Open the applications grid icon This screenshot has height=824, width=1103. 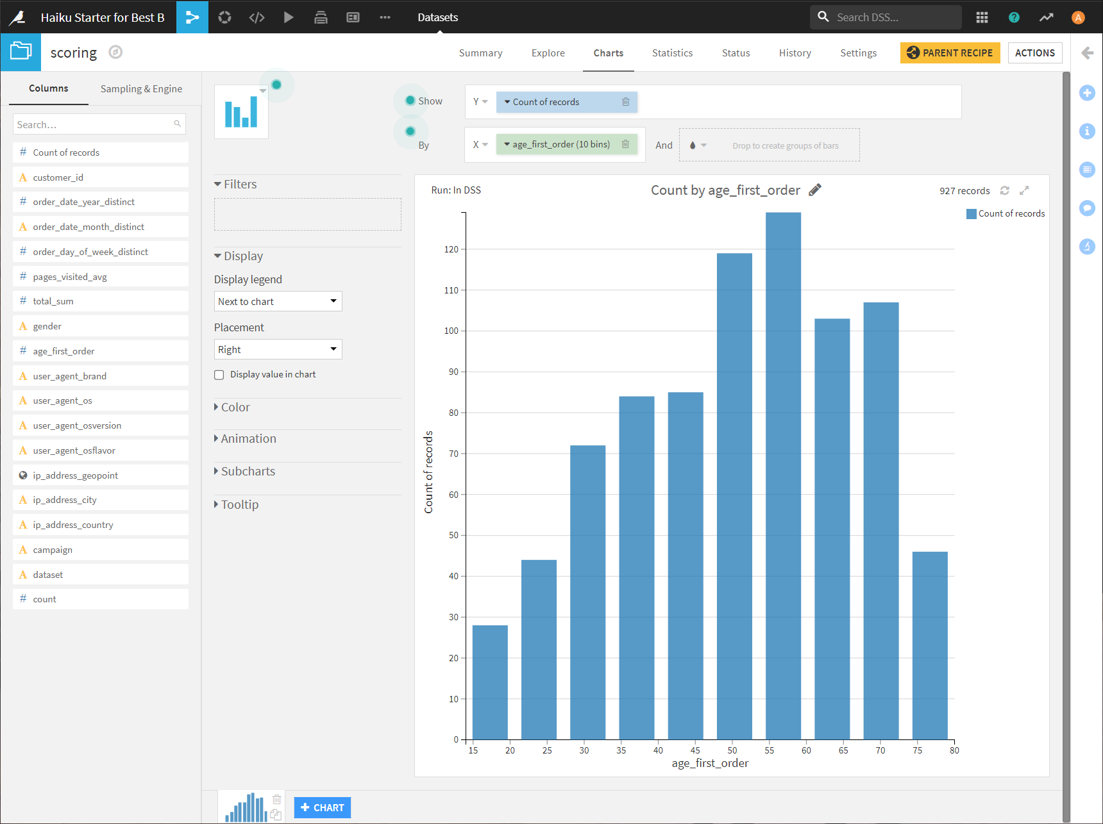pyautogui.click(x=982, y=17)
